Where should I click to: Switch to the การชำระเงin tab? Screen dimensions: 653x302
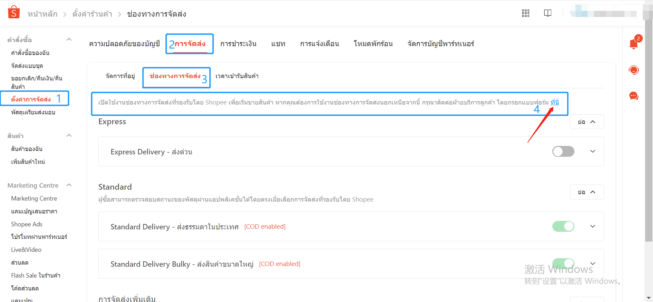238,44
